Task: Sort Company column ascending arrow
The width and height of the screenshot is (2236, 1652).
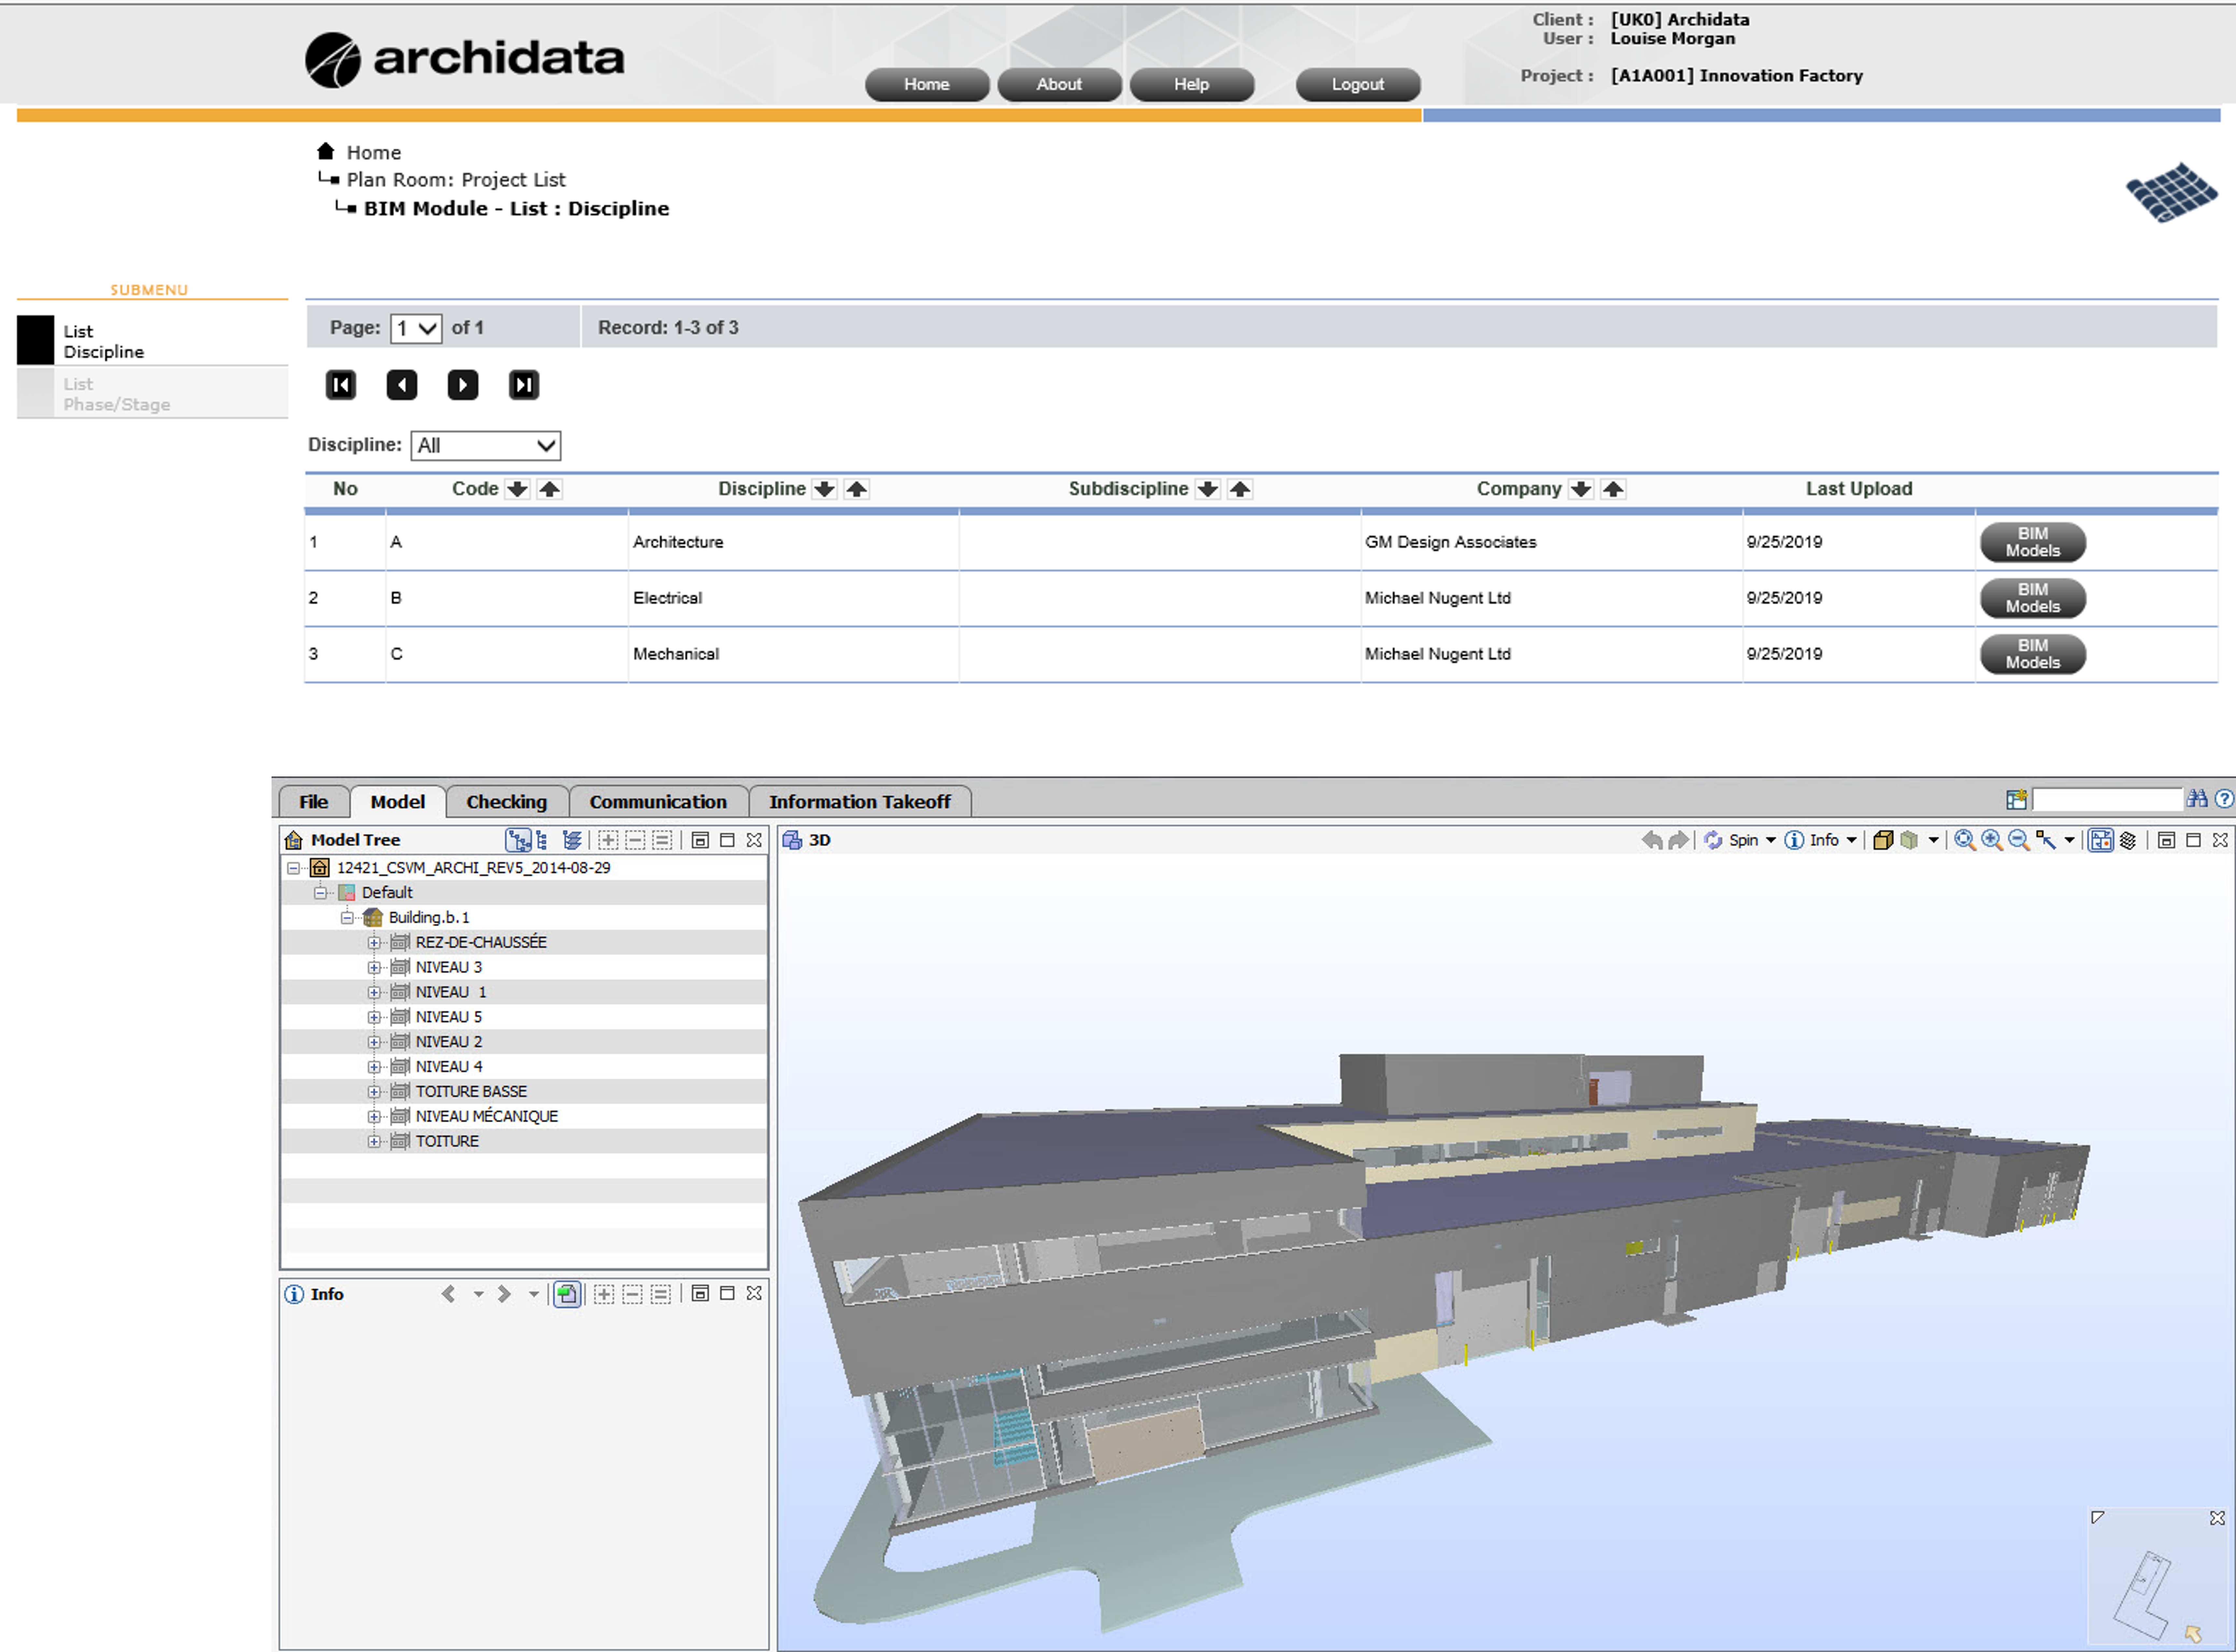Action: 1613,489
